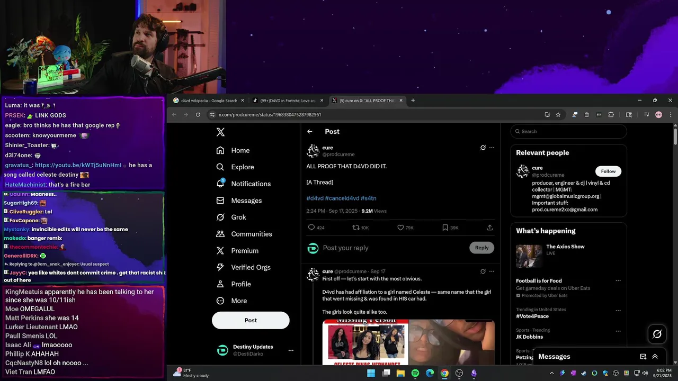Open the more options on main post
The height and width of the screenshot is (381, 678).
click(x=492, y=148)
